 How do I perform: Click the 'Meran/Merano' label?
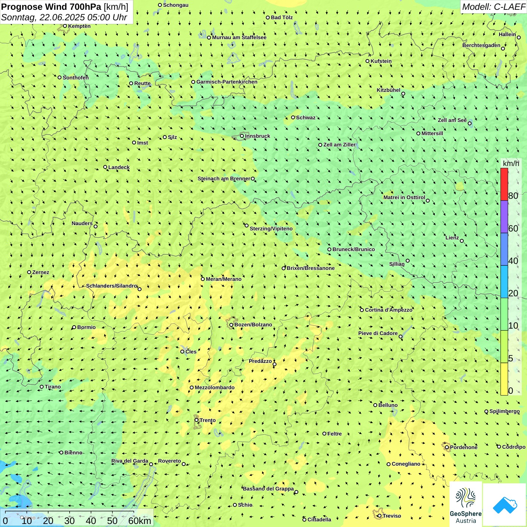224,279
